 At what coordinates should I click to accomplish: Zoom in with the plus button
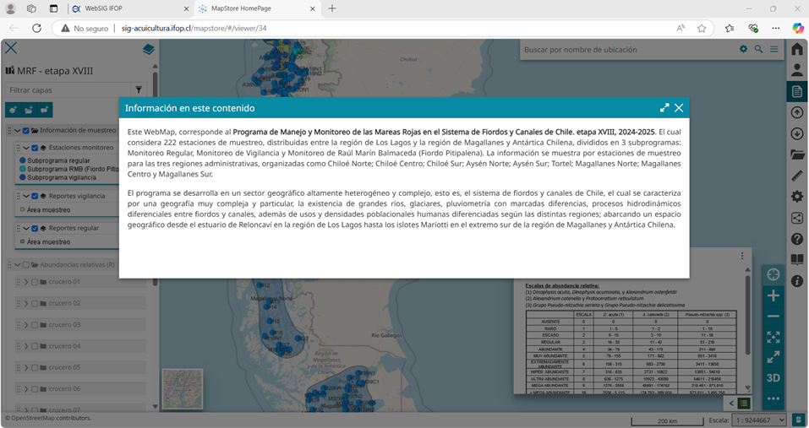(773, 295)
